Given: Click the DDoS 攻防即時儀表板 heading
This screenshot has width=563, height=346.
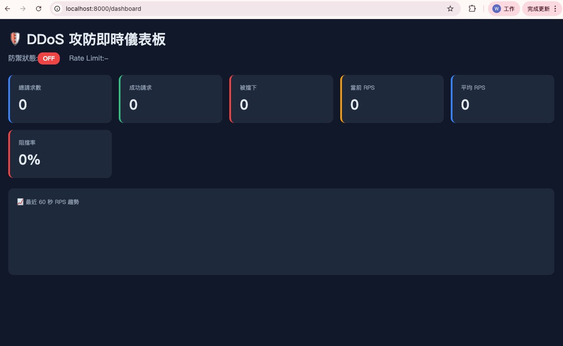Looking at the screenshot, I should point(96,39).
